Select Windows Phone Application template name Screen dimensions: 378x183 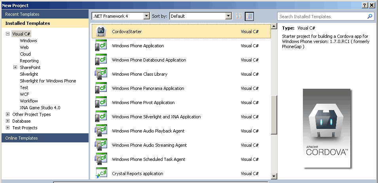click(x=138, y=46)
